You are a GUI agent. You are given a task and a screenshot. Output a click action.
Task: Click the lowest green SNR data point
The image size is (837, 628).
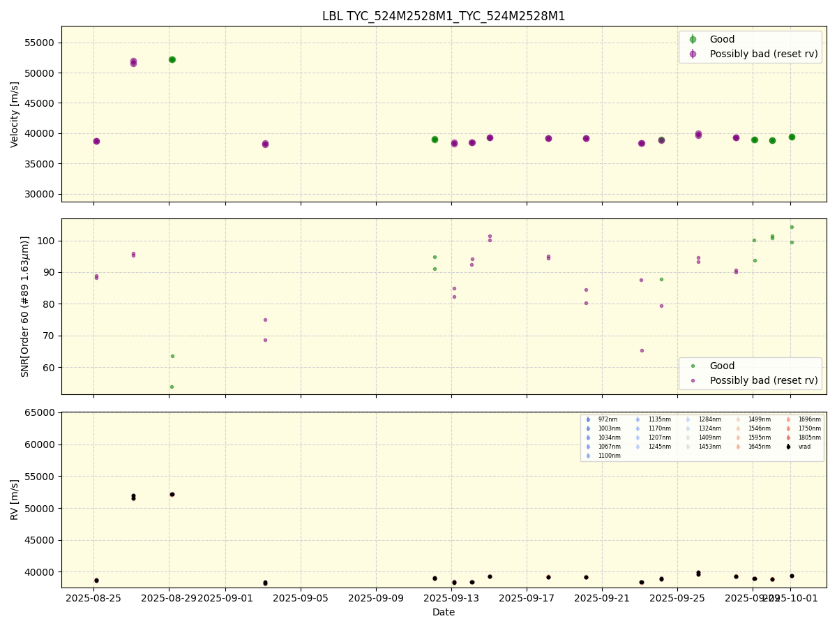tap(172, 387)
